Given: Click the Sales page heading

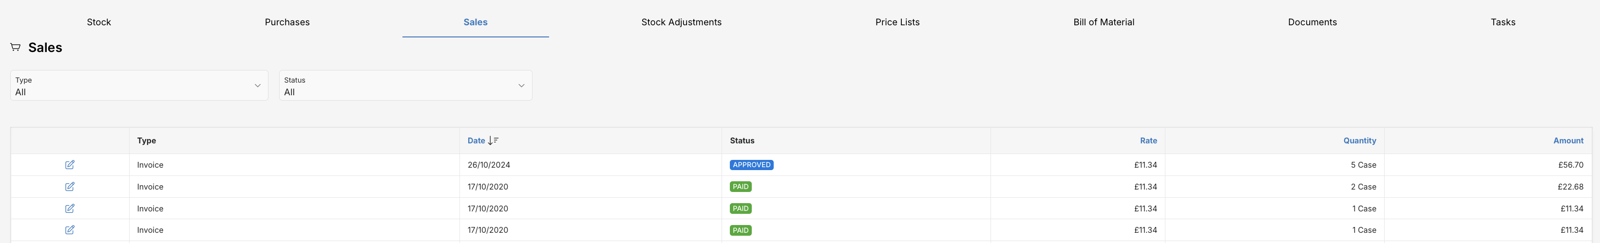Looking at the screenshot, I should coord(45,48).
